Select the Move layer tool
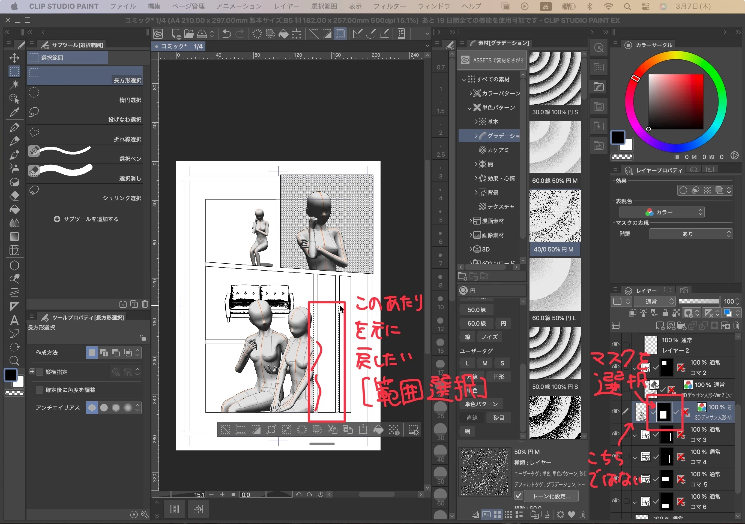The height and width of the screenshot is (524, 745). [x=14, y=58]
